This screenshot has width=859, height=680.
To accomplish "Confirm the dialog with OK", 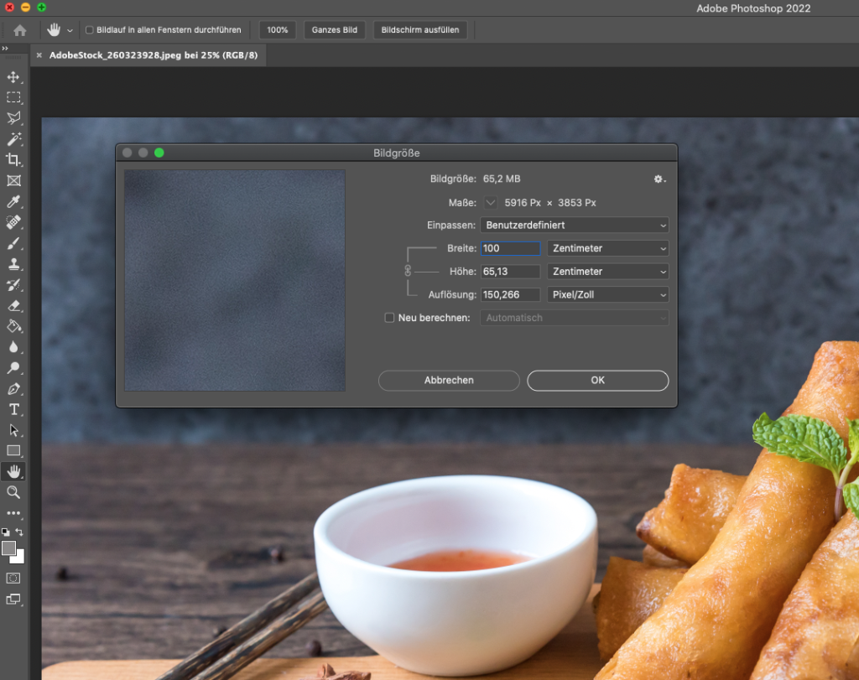I will coord(597,381).
